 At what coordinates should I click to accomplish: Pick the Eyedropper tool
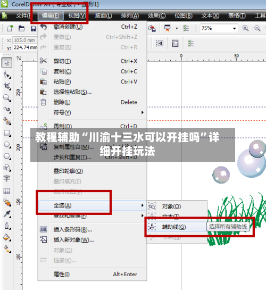(x=7, y=214)
